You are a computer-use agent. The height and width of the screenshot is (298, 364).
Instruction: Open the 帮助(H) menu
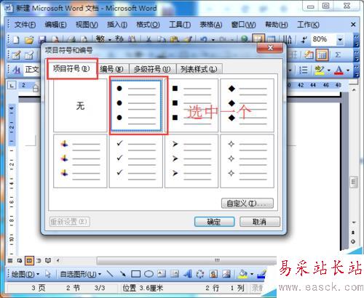[276, 25]
